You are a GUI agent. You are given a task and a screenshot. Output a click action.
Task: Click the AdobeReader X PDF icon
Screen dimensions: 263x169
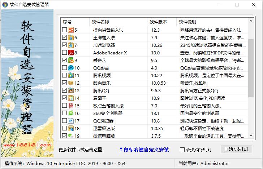pyautogui.click(x=71, y=53)
